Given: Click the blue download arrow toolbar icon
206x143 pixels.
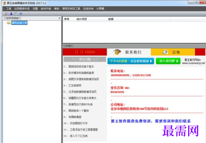Looking at the screenshot, I should 11,14.
